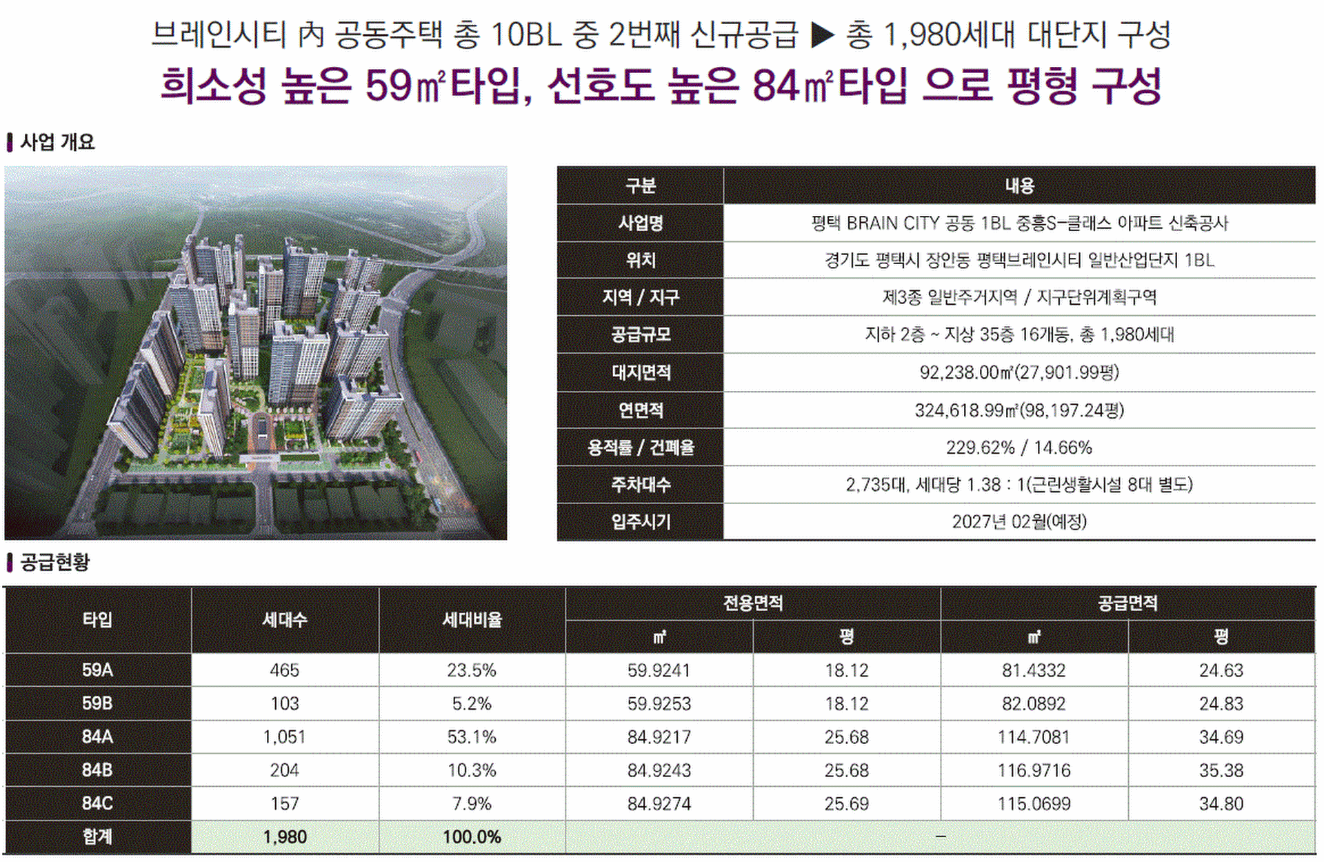Screen dimensions: 1324x862
Task: Click the '10.3%' ratio cell
Action: pyautogui.click(x=472, y=770)
